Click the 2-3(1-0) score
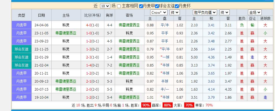 [93, 57]
